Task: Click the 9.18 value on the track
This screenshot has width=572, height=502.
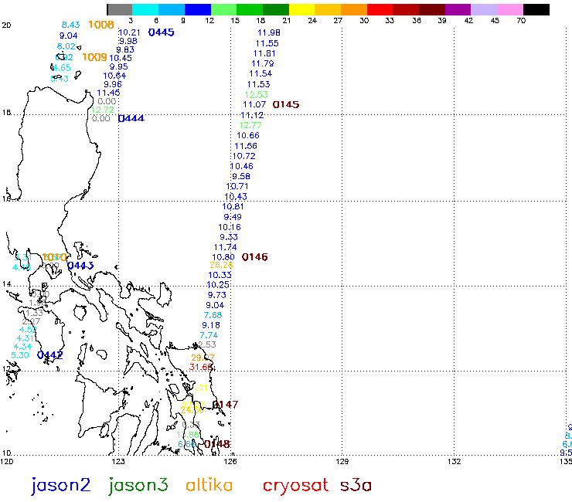Action: 211,325
